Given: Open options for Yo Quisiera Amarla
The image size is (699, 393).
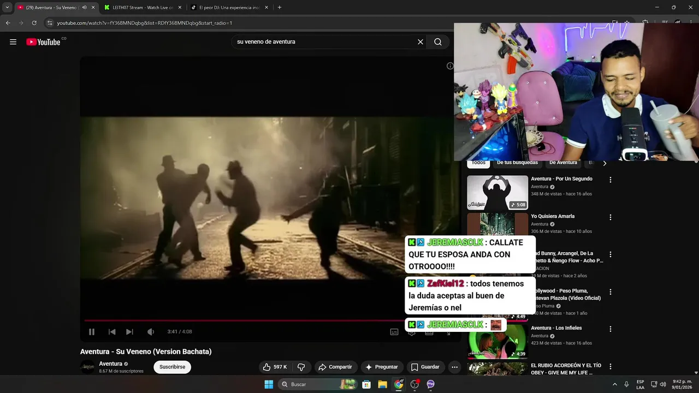Looking at the screenshot, I should click(x=611, y=217).
